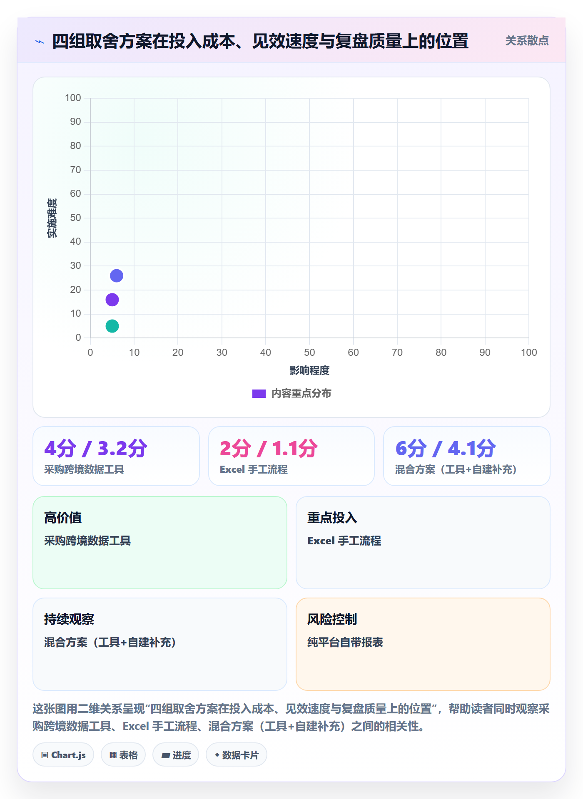Select the blue scatter point near 26
The image size is (583, 799).
pyautogui.click(x=117, y=275)
